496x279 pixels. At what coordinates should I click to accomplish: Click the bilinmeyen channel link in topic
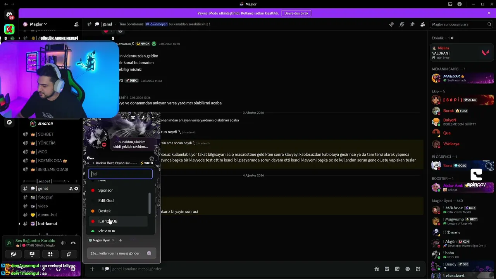157,24
